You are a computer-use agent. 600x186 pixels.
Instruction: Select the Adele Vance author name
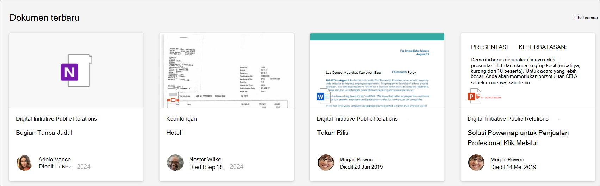pyautogui.click(x=55, y=159)
